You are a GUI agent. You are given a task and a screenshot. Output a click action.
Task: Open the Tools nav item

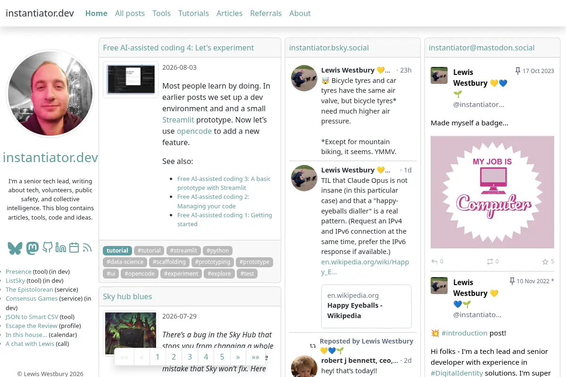(161, 13)
